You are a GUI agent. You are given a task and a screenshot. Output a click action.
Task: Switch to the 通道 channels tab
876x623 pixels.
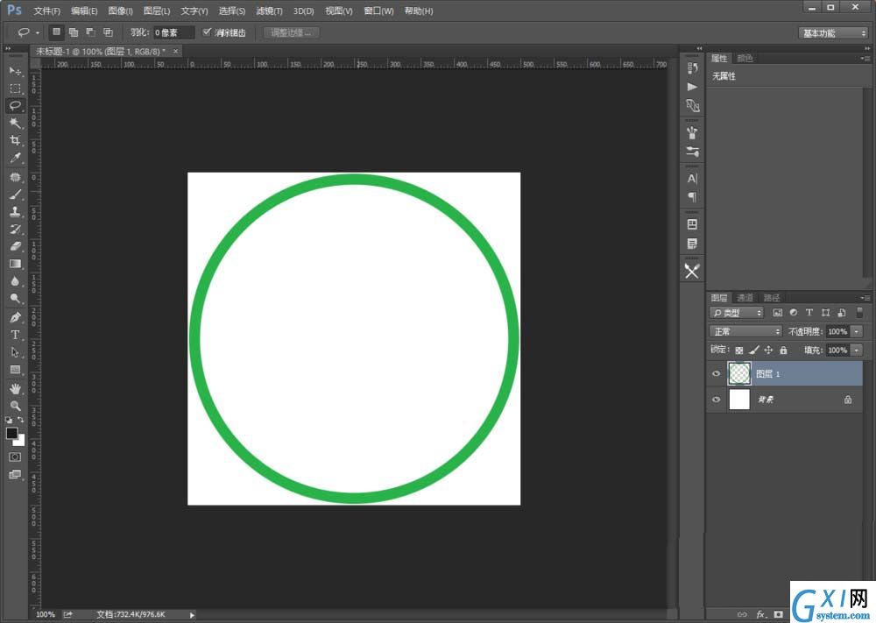pos(745,298)
